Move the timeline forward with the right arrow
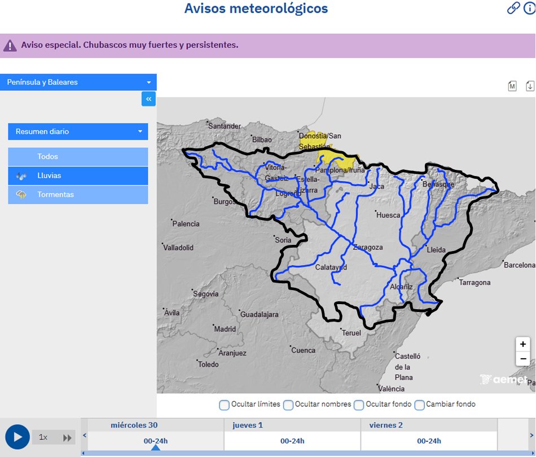The image size is (536, 457). [x=531, y=435]
